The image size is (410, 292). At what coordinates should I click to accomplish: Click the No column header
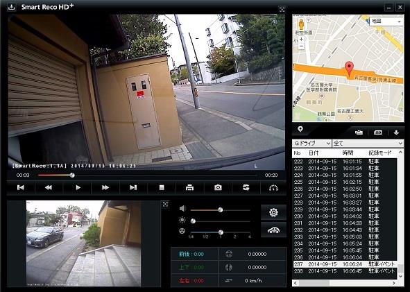pyautogui.click(x=297, y=153)
